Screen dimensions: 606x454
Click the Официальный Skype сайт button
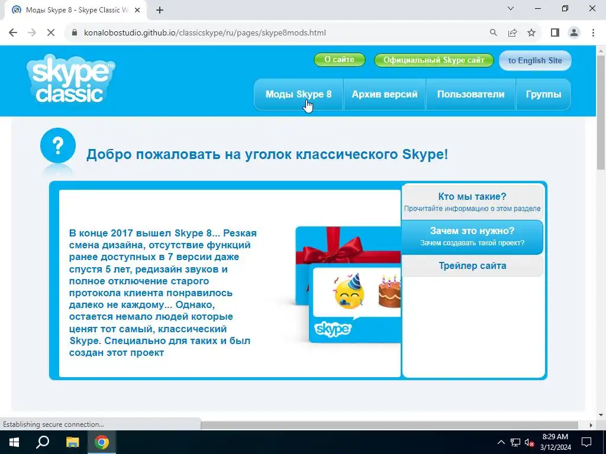point(434,60)
